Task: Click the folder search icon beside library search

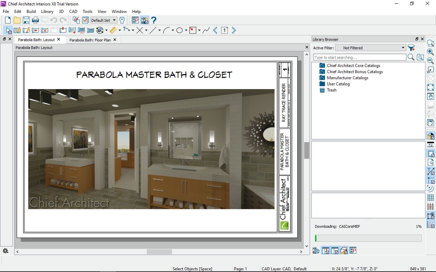Action: click(x=420, y=57)
